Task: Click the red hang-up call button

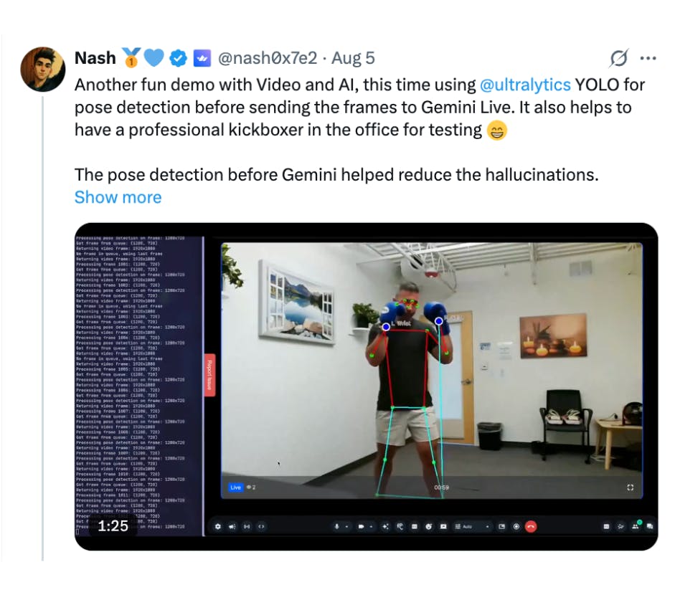Action: [531, 527]
